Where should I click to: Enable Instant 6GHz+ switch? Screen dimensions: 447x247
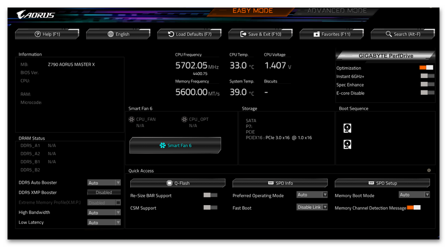tap(427, 76)
